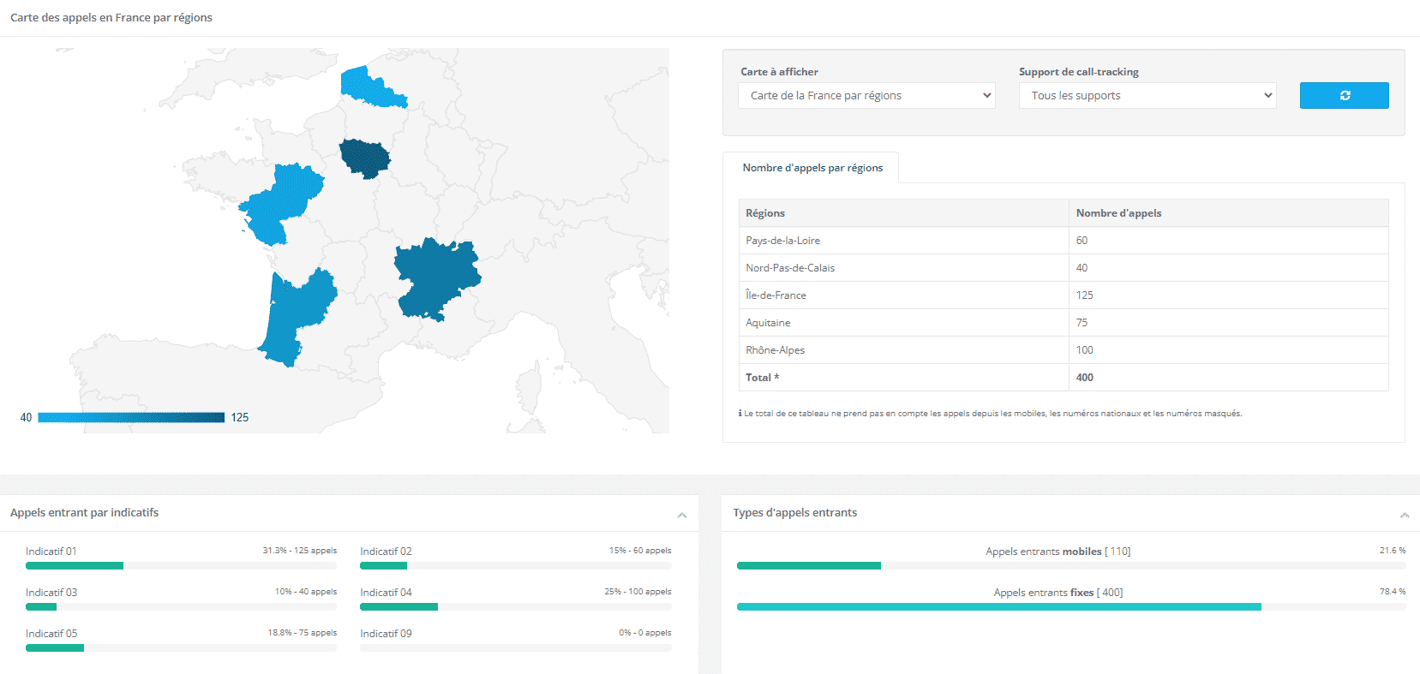Click the 'Indicatif 09' label
1420x674 pixels.
(386, 634)
